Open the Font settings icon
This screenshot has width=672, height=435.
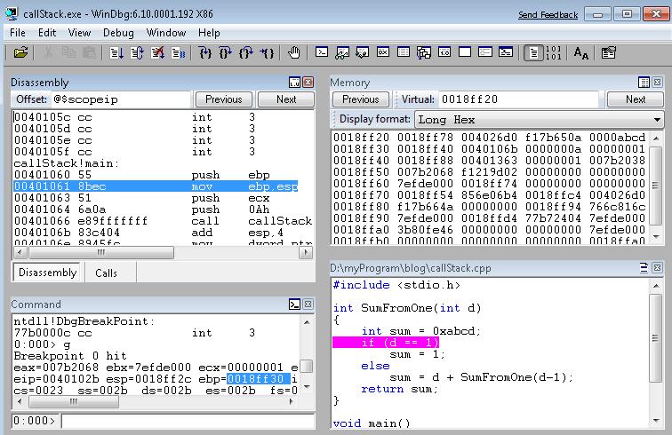(x=581, y=53)
